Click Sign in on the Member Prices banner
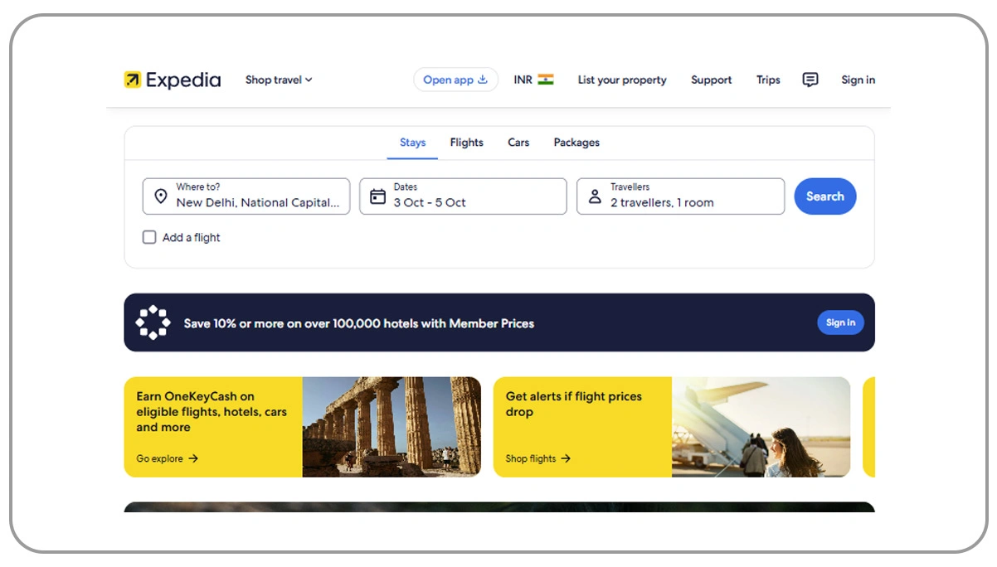This screenshot has height=567, width=997. (x=840, y=322)
